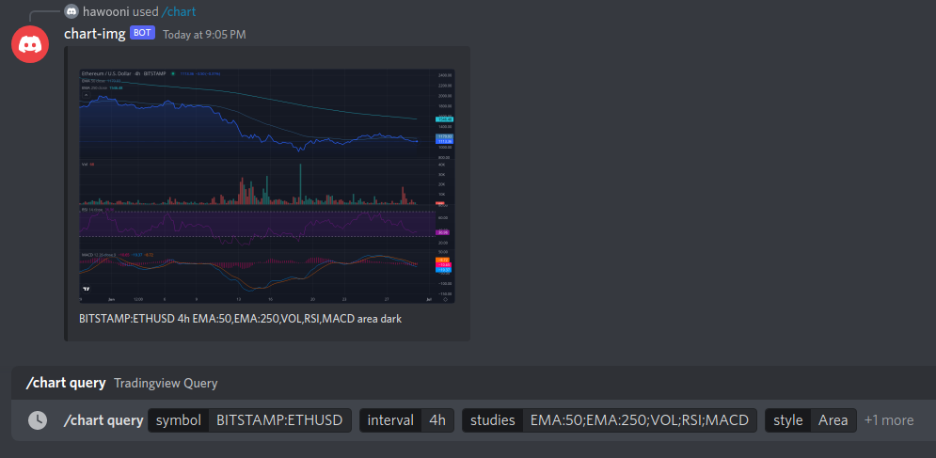Expand the +1 more options
The width and height of the screenshot is (936, 458).
pos(889,420)
